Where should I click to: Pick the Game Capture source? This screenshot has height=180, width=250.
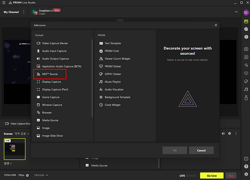point(50,97)
